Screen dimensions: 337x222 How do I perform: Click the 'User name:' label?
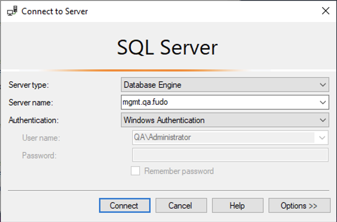click(x=41, y=138)
